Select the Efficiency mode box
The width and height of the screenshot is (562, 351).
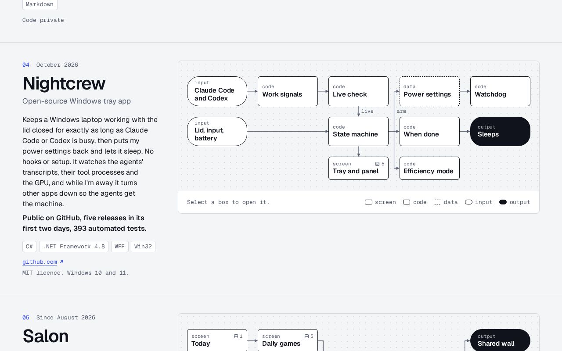tap(429, 168)
